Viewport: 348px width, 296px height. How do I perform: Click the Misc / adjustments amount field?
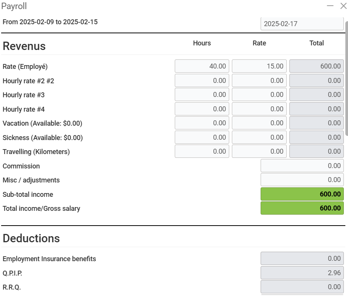point(302,180)
